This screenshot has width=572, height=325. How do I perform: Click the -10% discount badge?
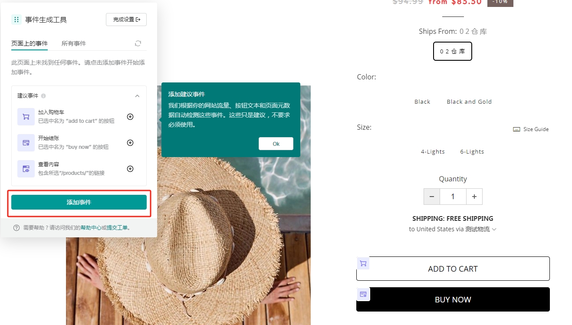pyautogui.click(x=500, y=2)
